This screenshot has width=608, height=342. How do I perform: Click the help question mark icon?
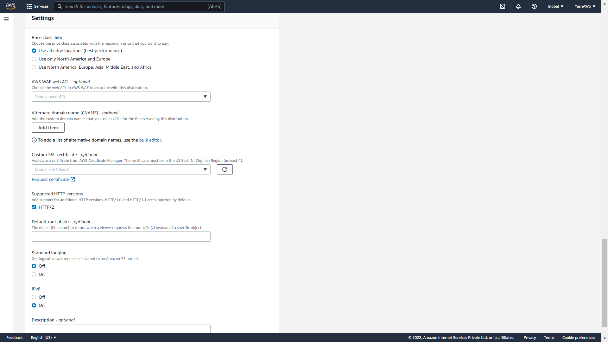(x=534, y=6)
